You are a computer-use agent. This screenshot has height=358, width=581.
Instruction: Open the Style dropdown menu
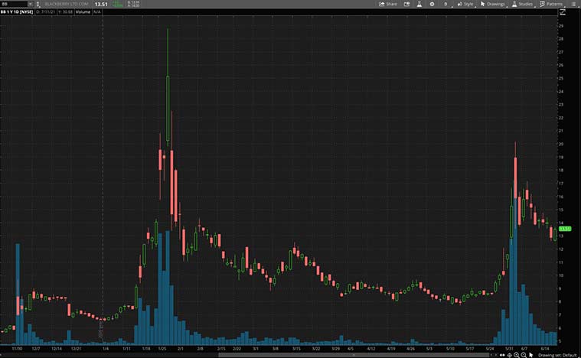point(465,4)
